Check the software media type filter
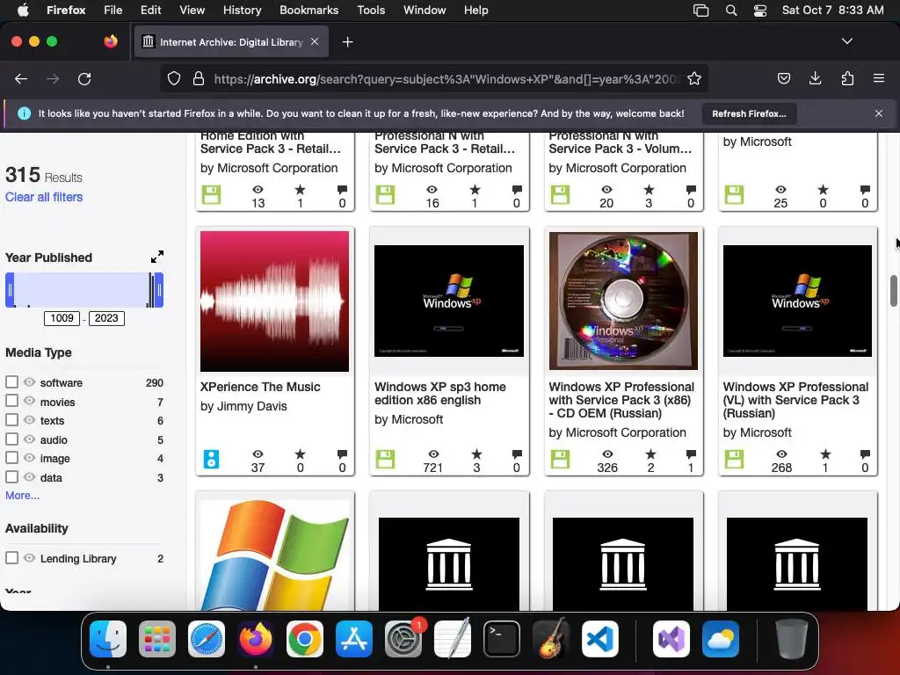 click(x=11, y=382)
